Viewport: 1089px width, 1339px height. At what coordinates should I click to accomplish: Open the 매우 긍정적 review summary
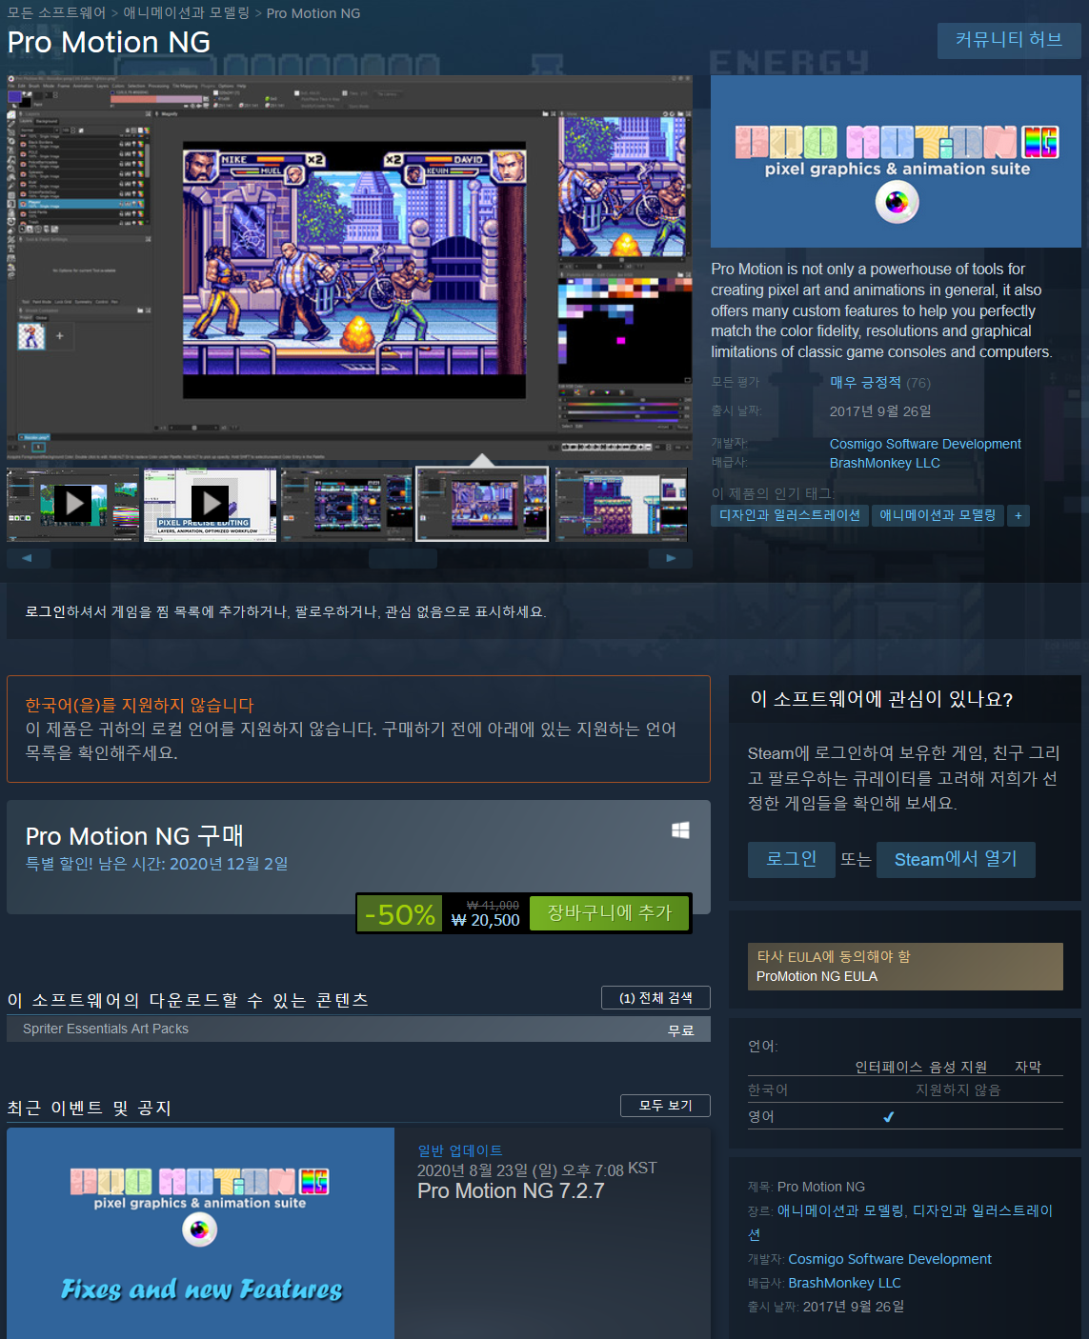coord(865,383)
